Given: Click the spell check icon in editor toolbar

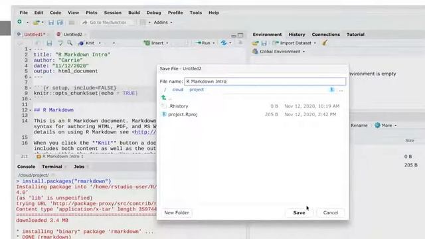Looking at the screenshot, I should [x=60, y=43].
